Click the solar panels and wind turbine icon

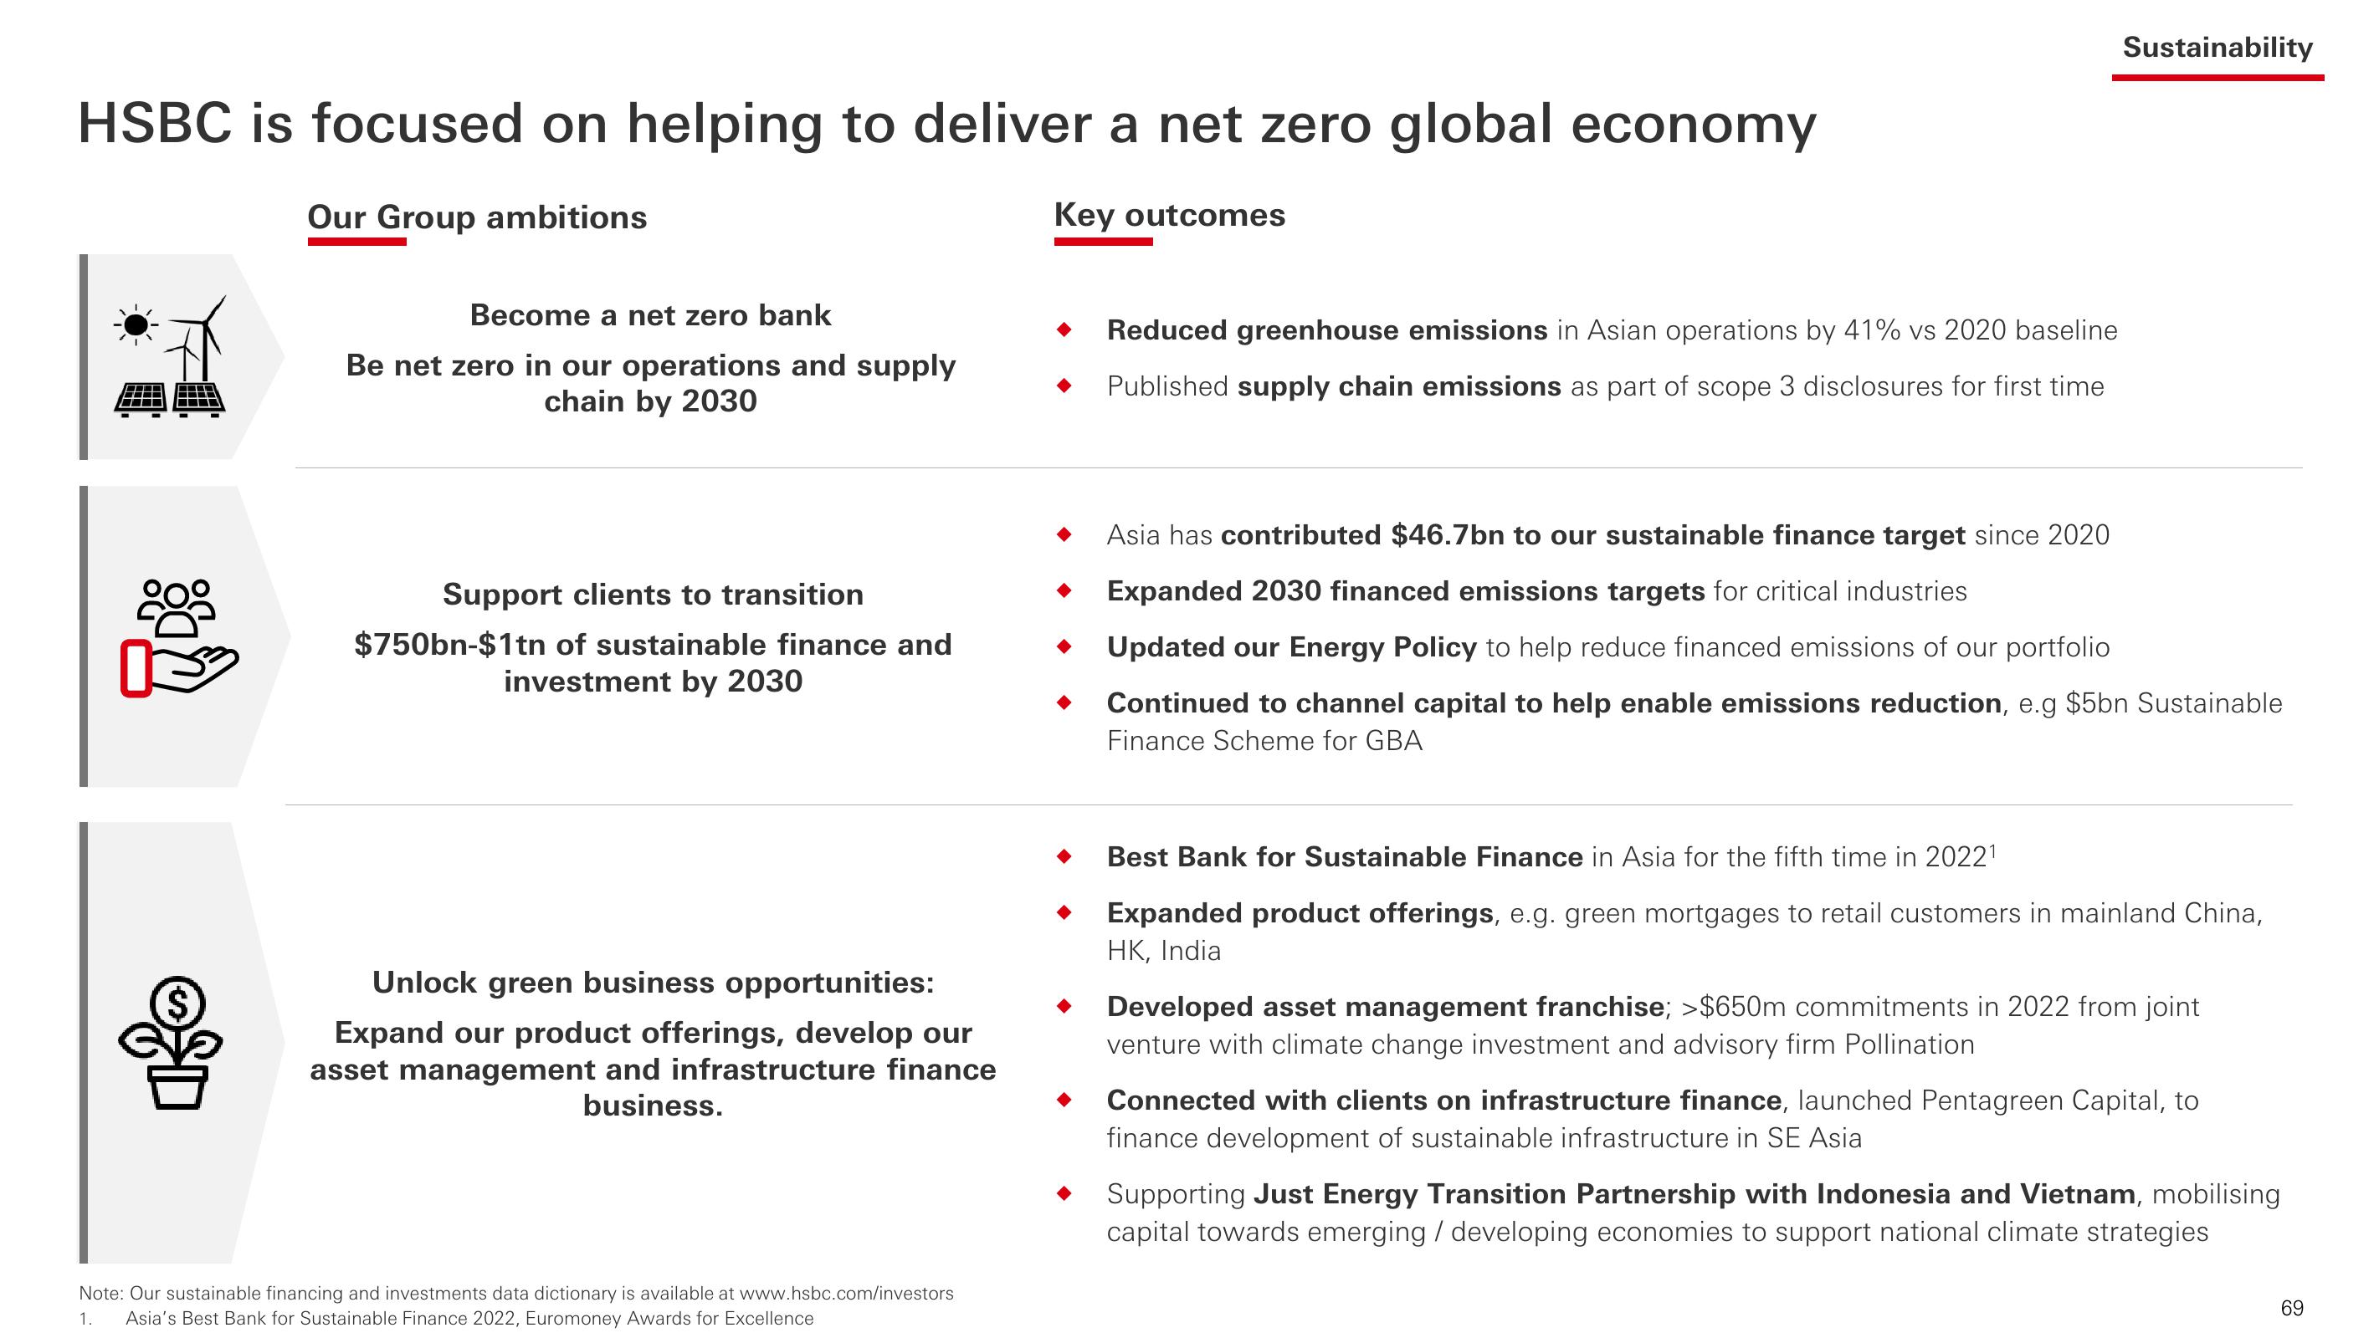(x=170, y=356)
